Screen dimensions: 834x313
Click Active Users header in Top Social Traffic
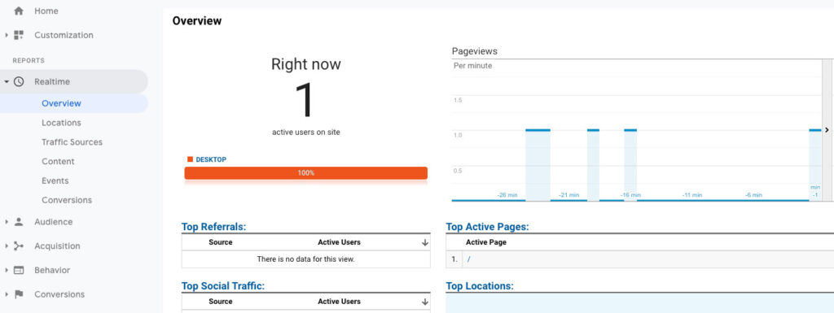pyautogui.click(x=340, y=302)
